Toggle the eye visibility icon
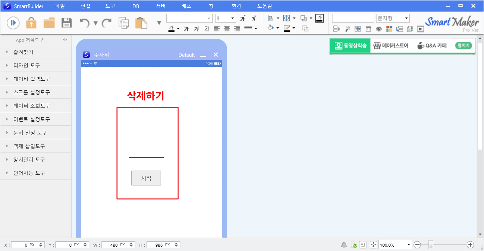The height and width of the screenshot is (251, 484). (x=379, y=29)
